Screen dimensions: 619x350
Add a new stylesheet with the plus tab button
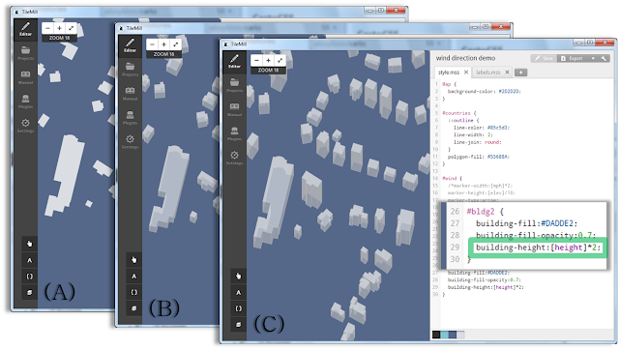click(520, 73)
